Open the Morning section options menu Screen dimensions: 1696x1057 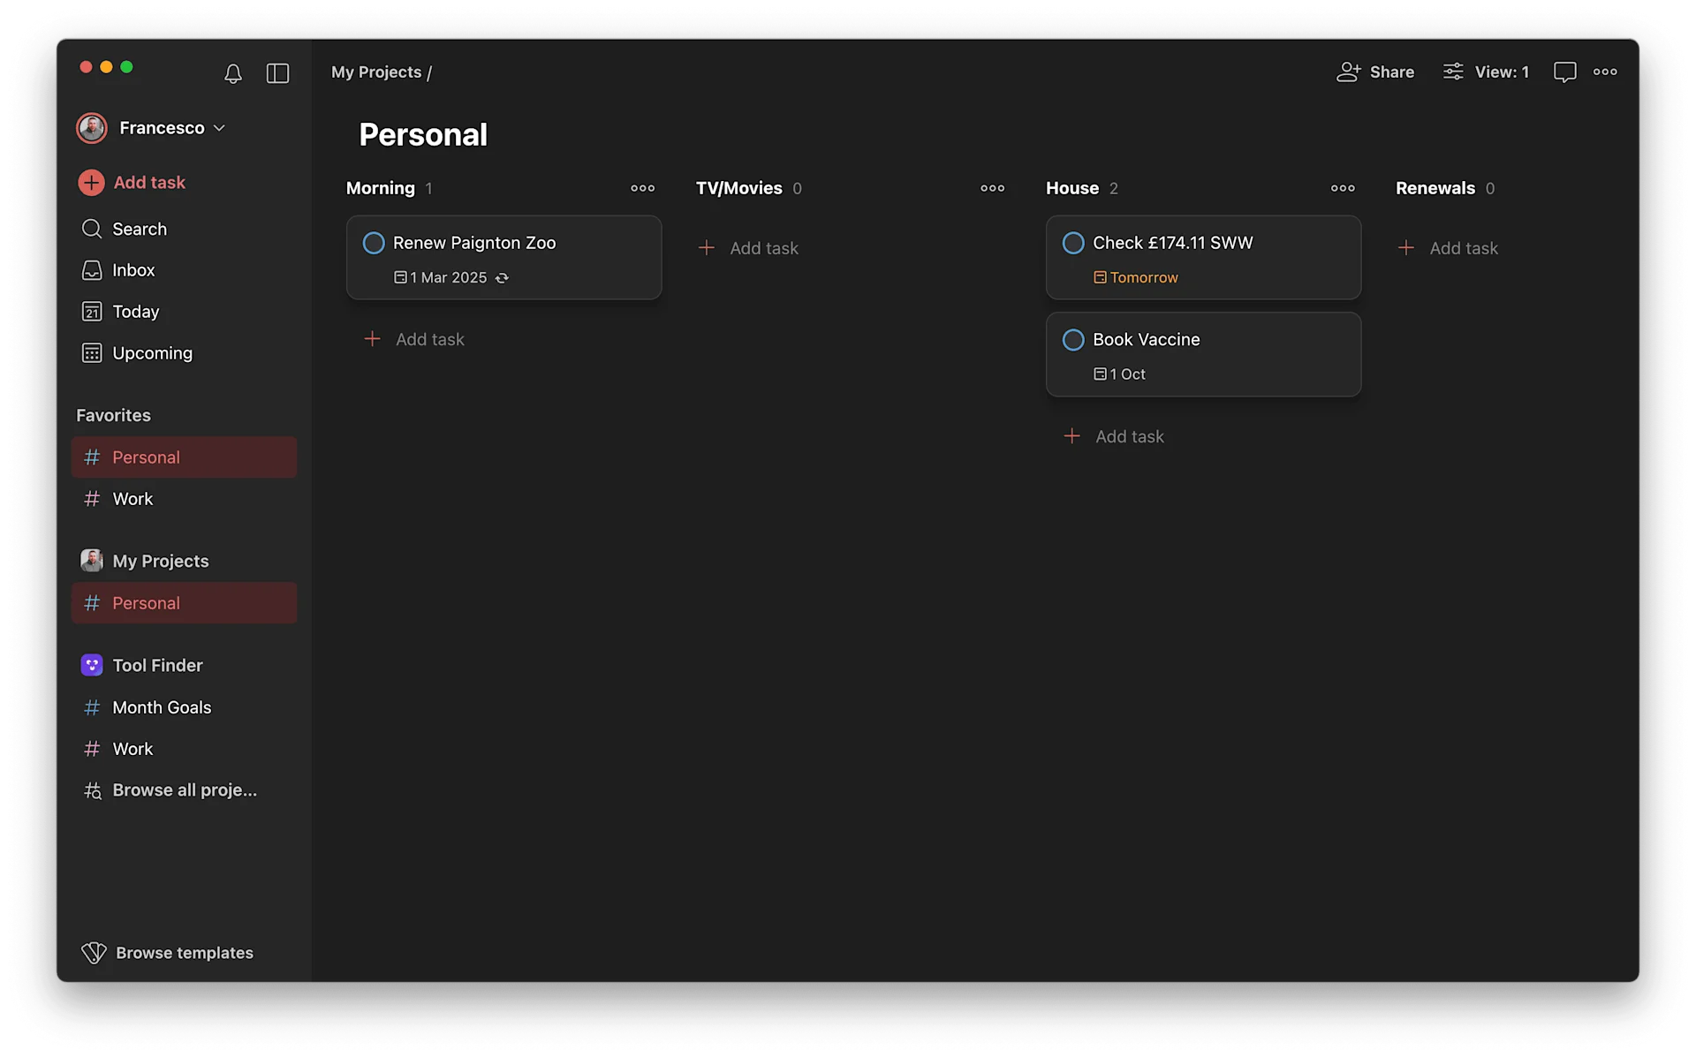(642, 188)
